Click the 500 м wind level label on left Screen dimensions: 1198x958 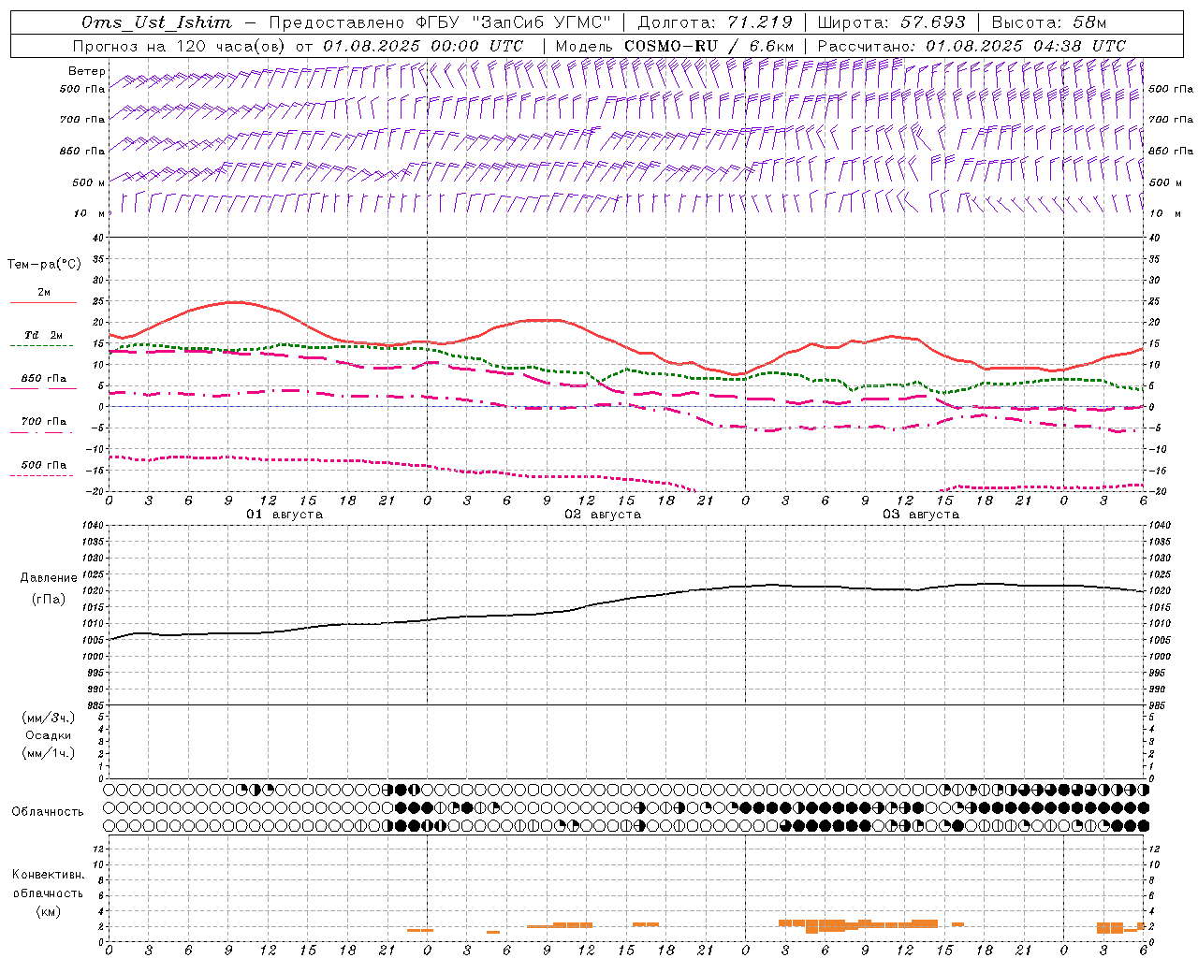(x=89, y=182)
